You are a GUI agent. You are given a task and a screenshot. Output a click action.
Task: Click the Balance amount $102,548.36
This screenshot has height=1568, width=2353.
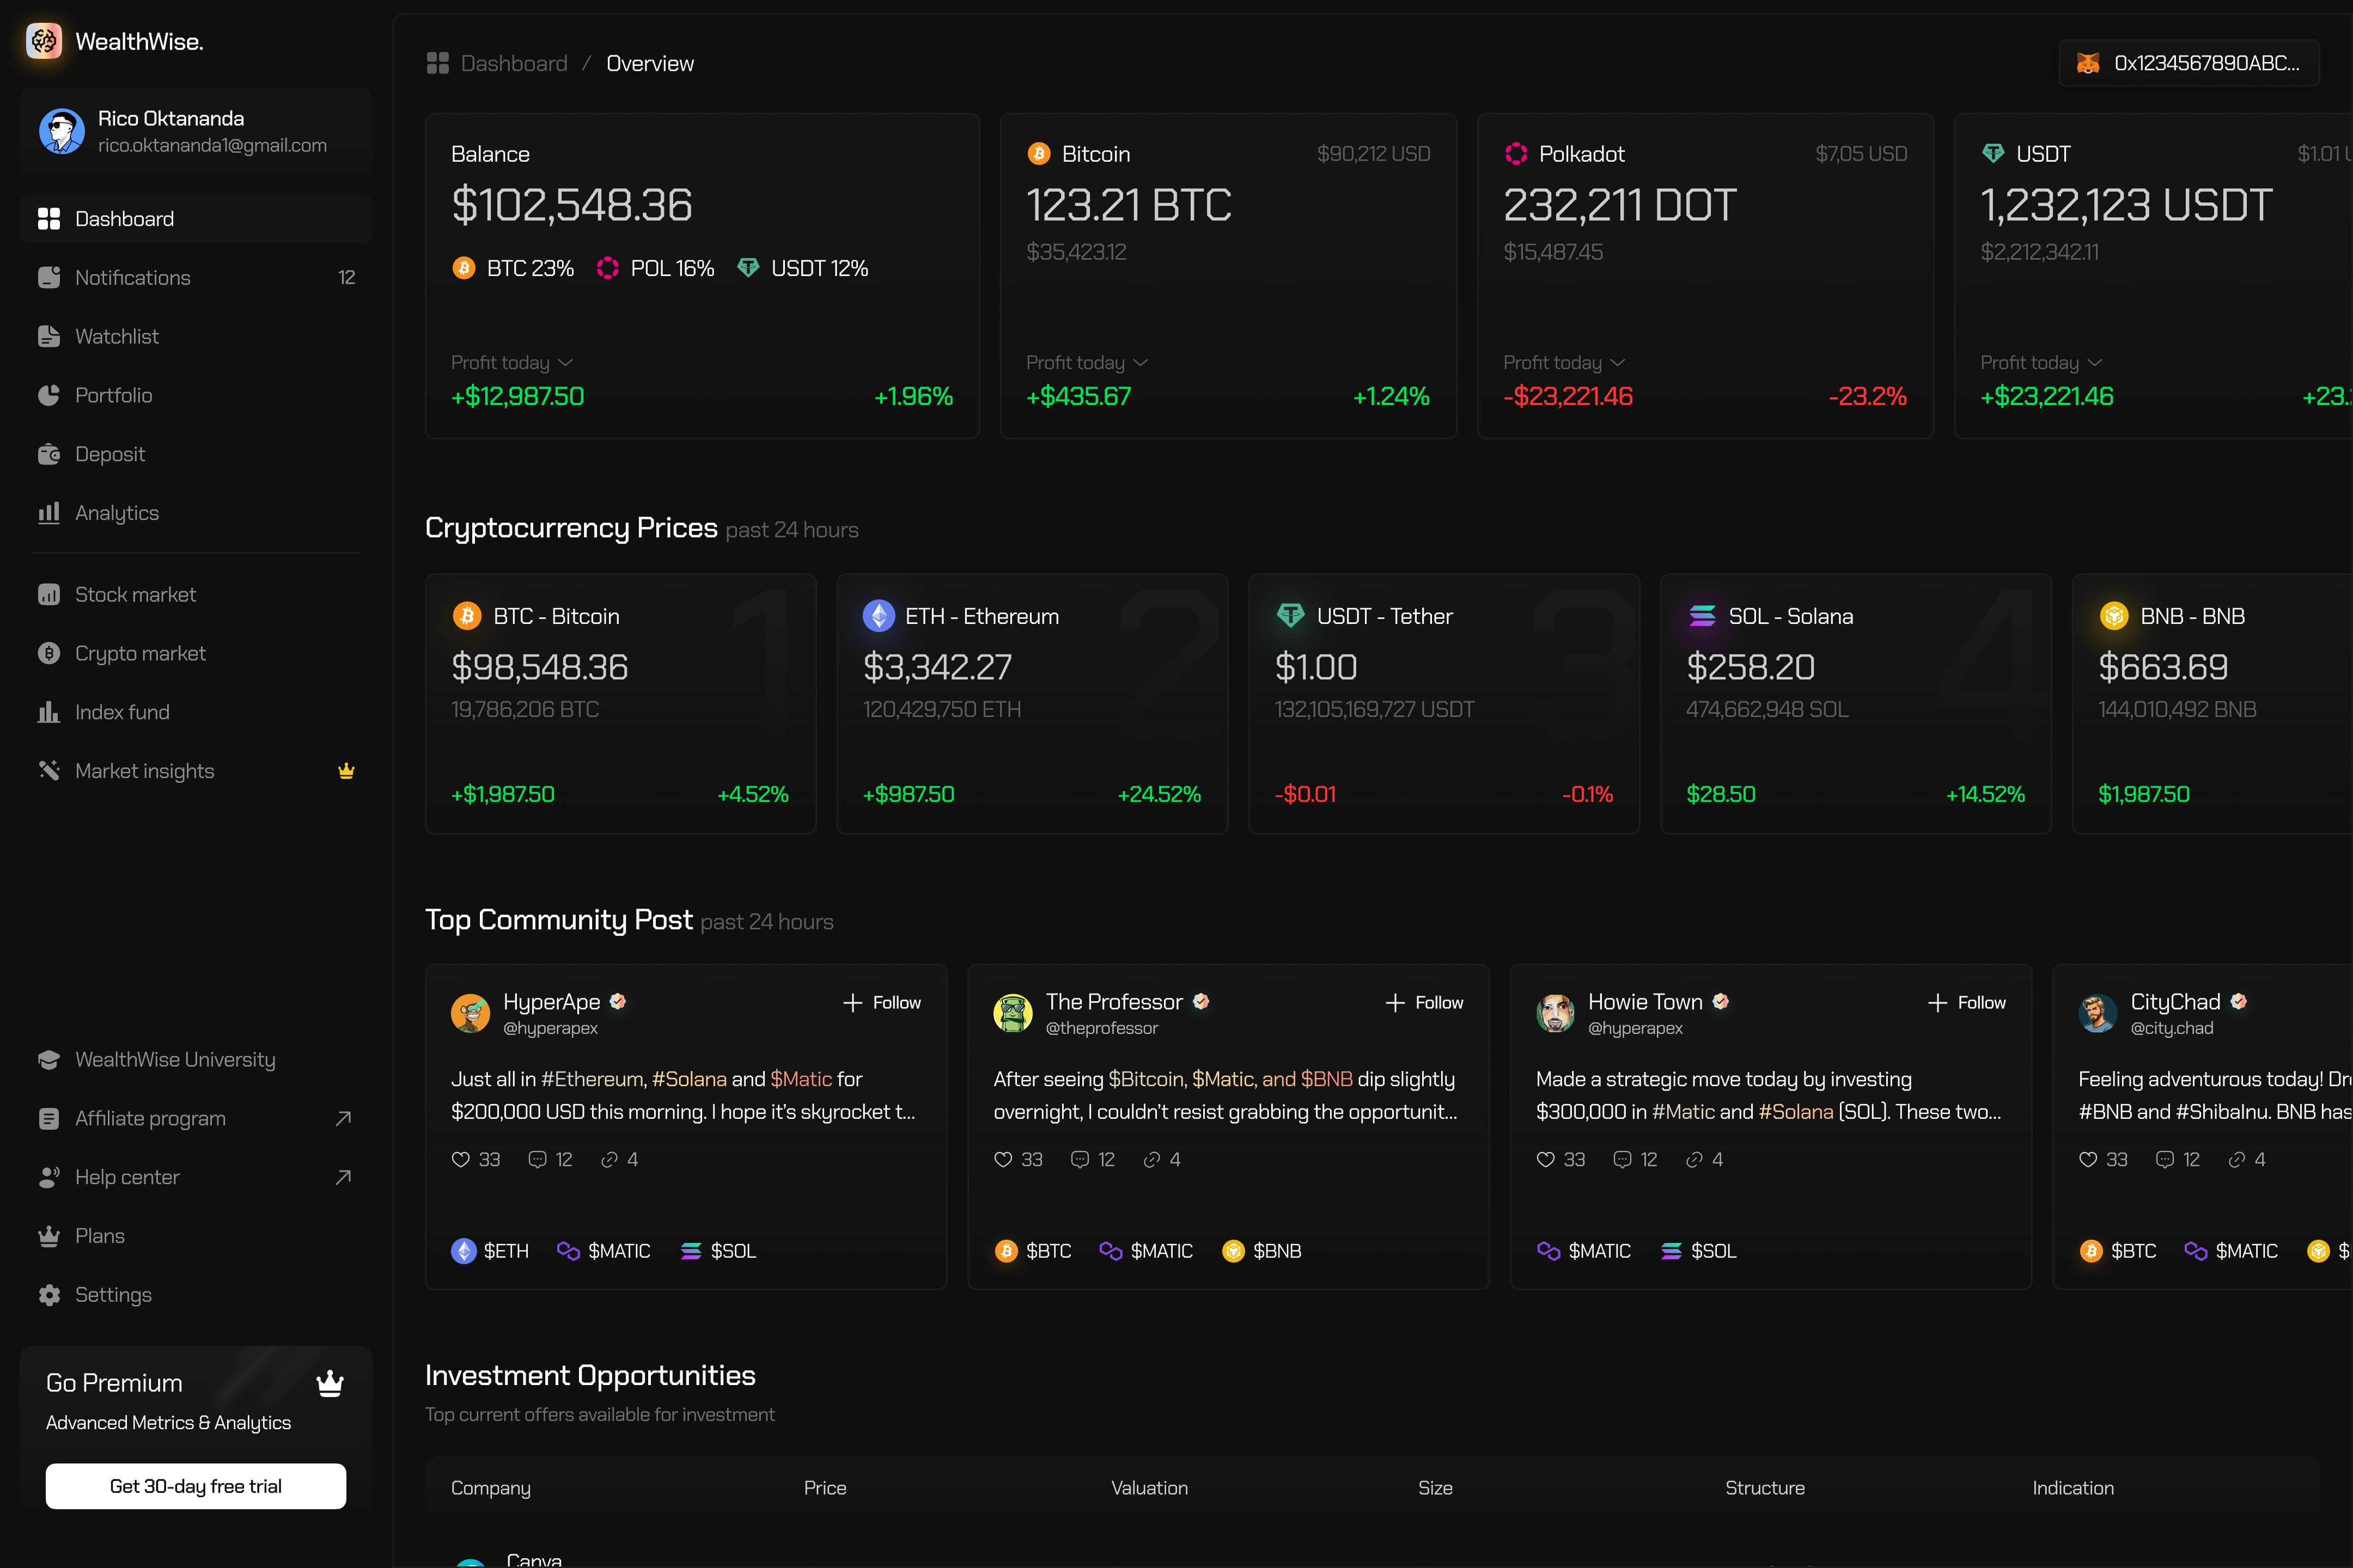pos(572,205)
